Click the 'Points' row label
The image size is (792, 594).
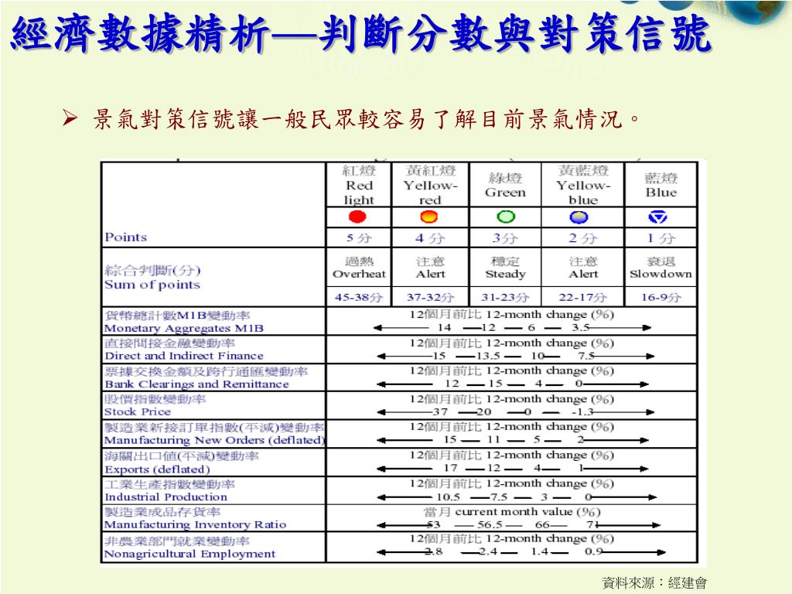[x=126, y=237]
